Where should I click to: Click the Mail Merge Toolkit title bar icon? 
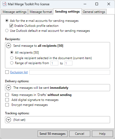(x=4, y=4)
